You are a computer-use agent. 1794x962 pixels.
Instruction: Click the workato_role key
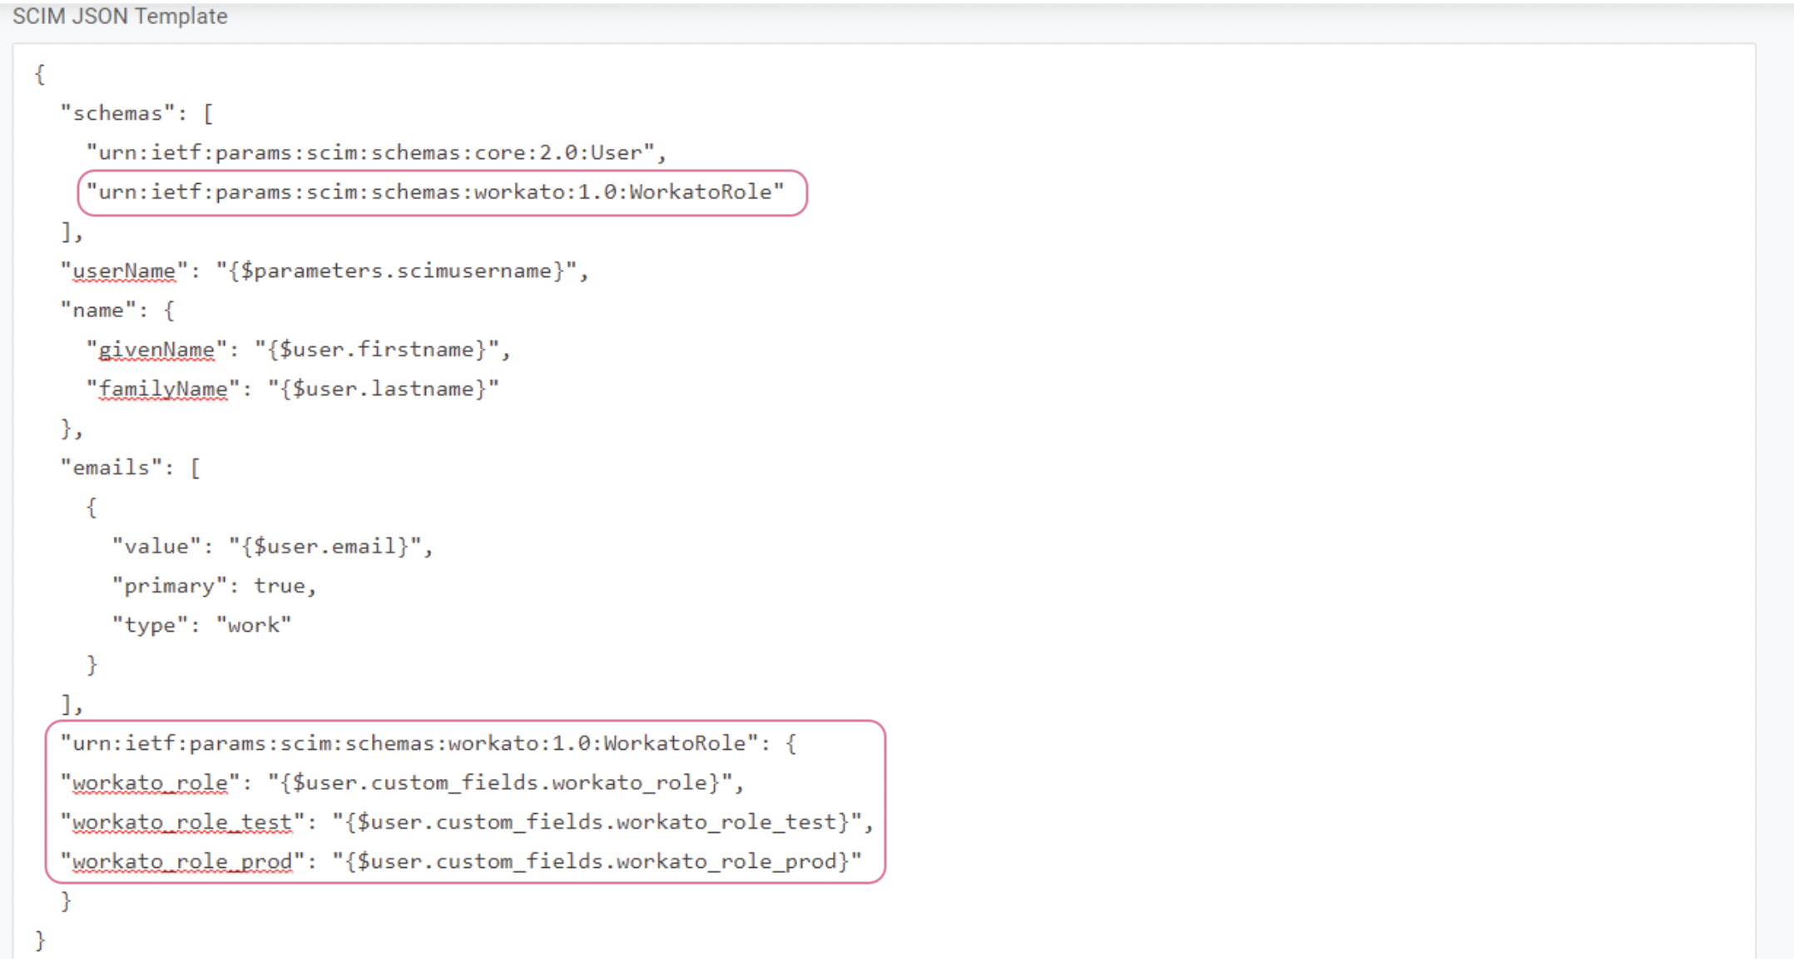[150, 783]
